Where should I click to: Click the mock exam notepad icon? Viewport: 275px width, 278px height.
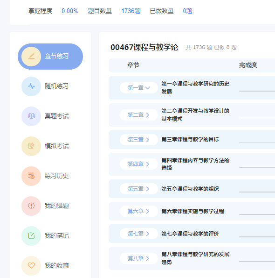(31, 146)
